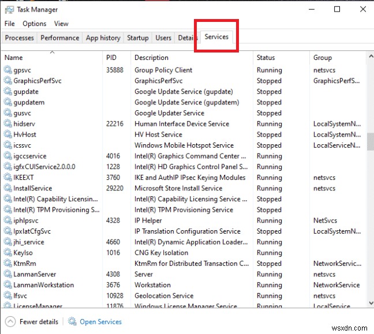
Task: Click the gear icon beside jhi_service
Action: point(8,242)
